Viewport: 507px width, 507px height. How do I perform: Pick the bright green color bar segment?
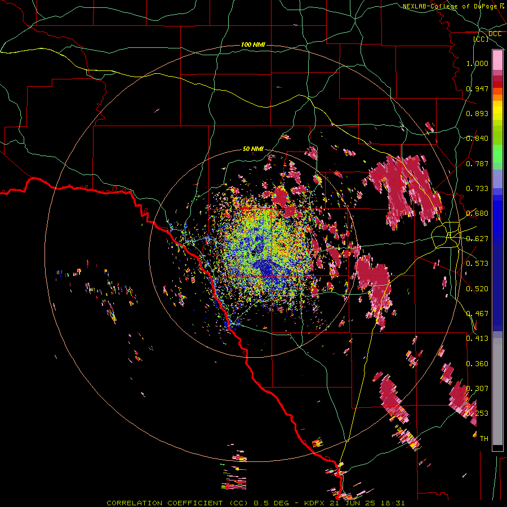click(497, 154)
